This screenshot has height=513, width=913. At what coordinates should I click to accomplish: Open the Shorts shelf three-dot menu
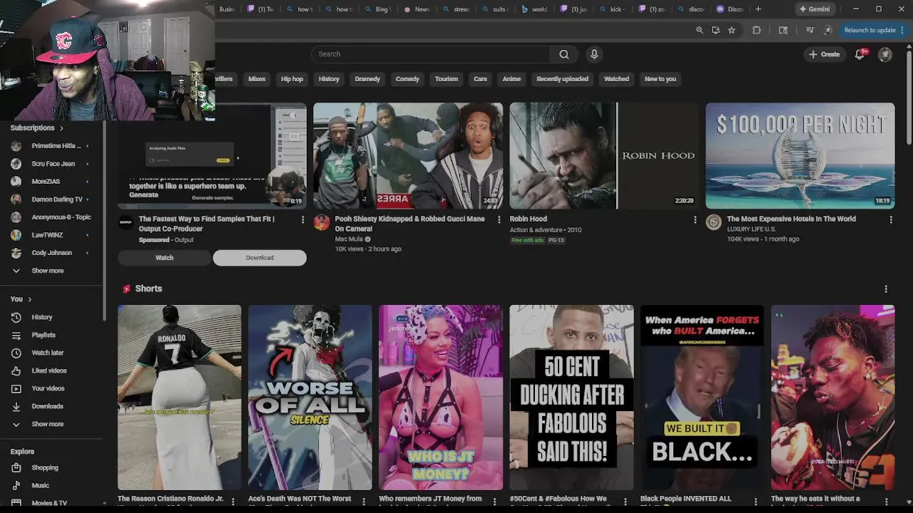pos(886,289)
